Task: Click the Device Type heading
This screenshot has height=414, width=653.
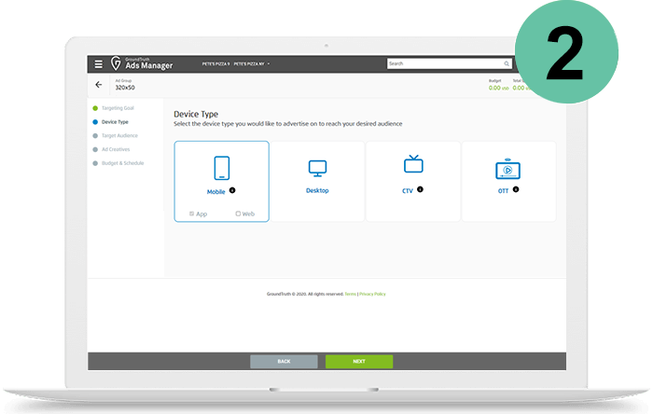Action: [196, 114]
